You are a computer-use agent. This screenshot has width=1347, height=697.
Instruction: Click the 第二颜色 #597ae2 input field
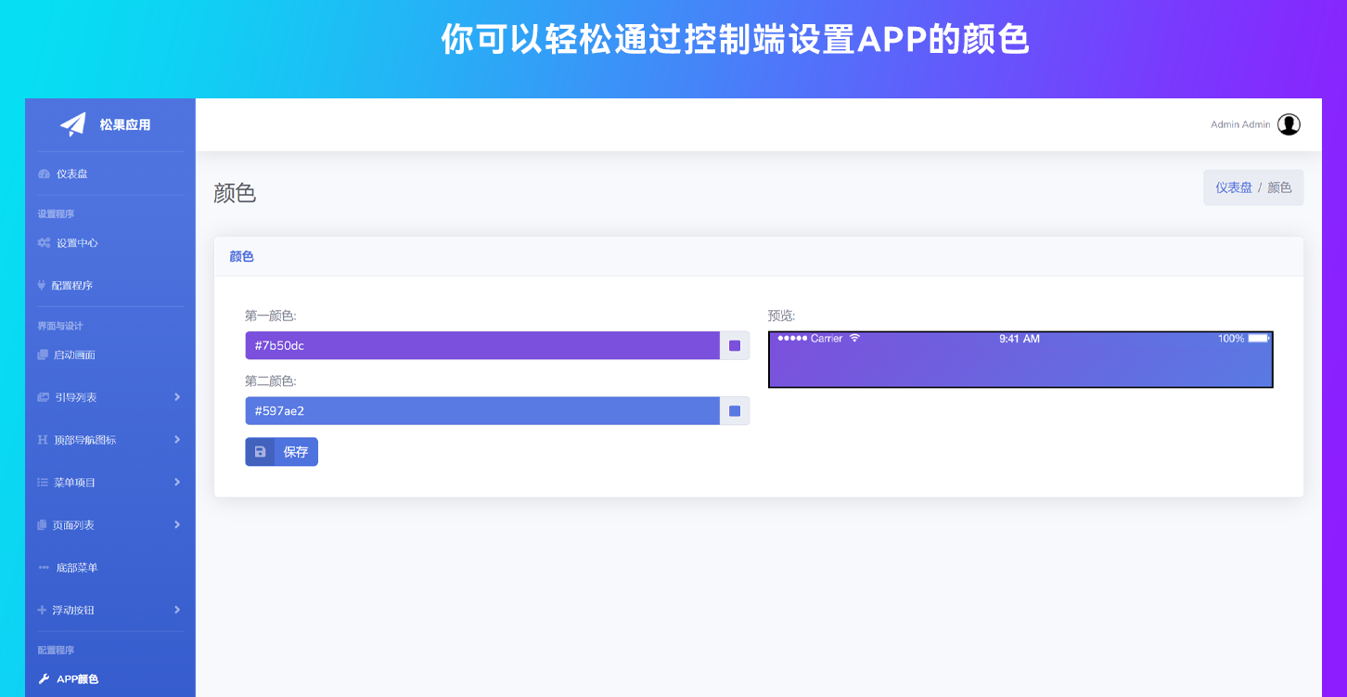click(482, 411)
